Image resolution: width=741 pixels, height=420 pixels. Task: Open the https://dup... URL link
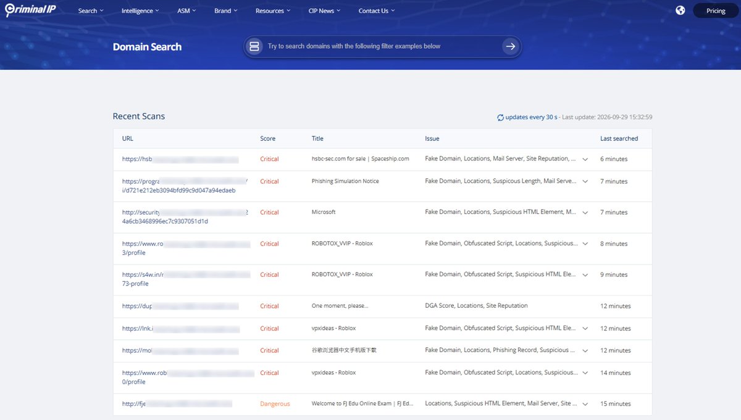coord(180,306)
